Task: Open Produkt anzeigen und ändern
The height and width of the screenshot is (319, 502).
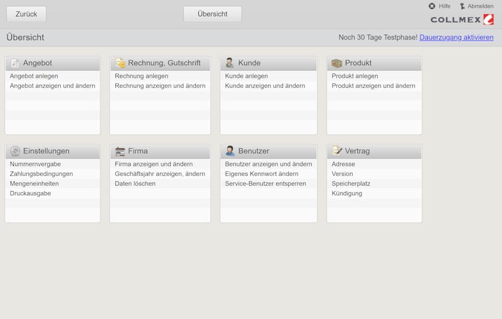Action: [373, 86]
